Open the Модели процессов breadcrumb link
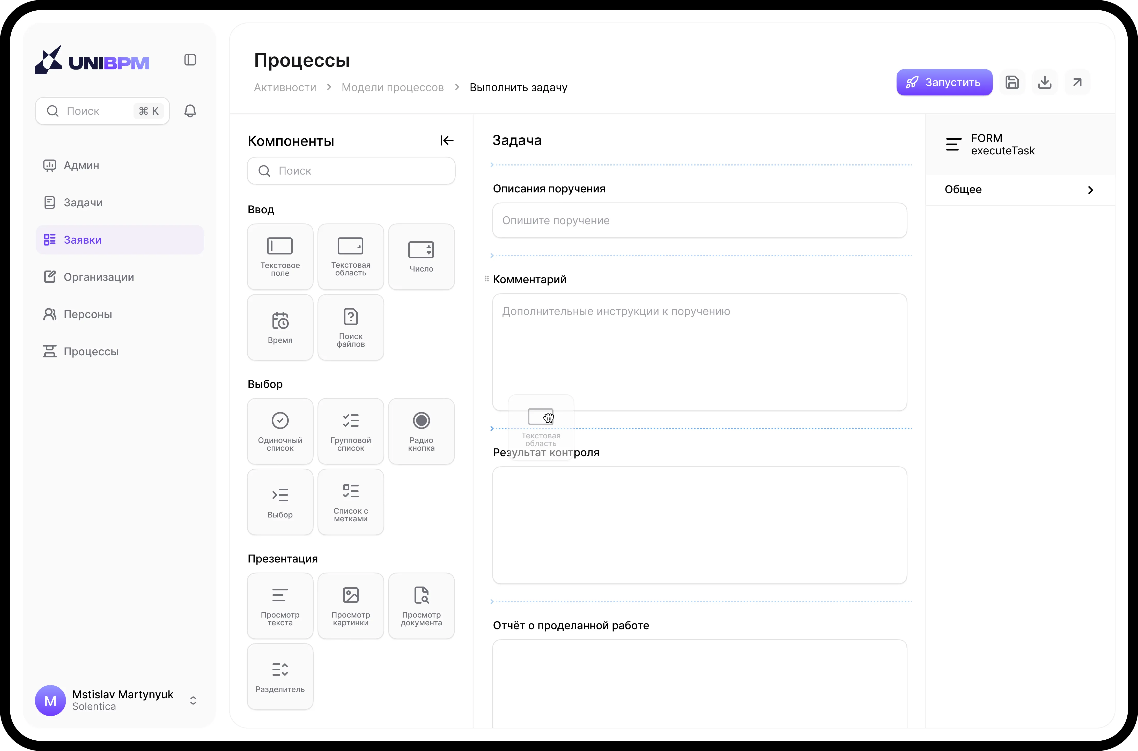Viewport: 1138px width, 751px height. tap(393, 88)
